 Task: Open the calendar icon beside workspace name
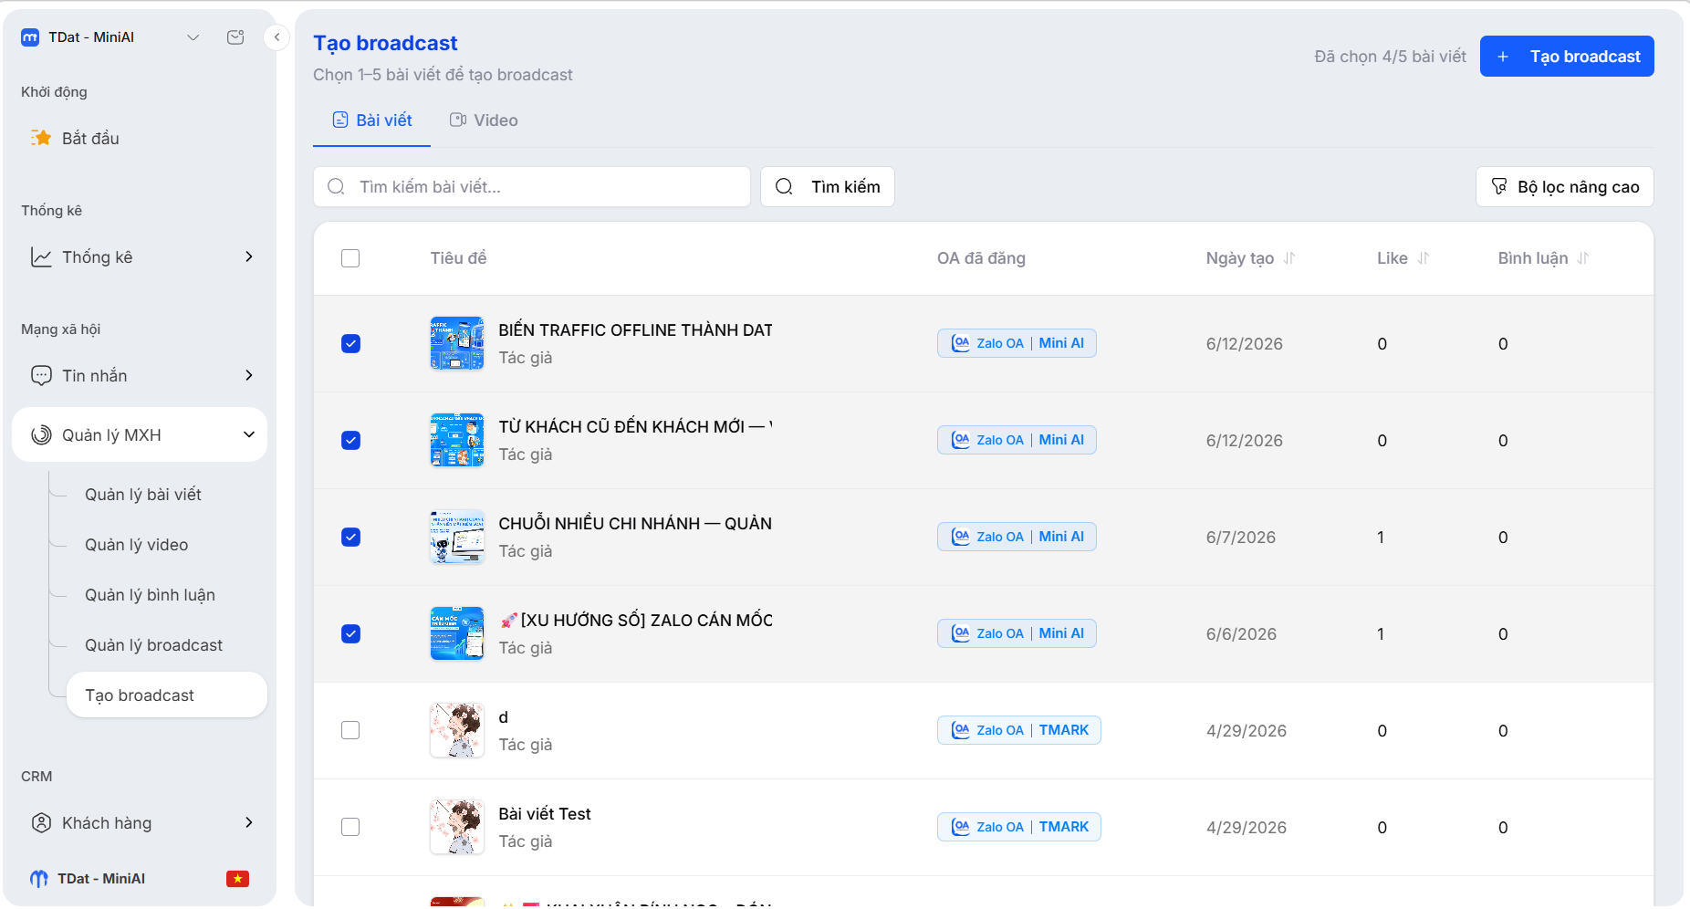235,37
